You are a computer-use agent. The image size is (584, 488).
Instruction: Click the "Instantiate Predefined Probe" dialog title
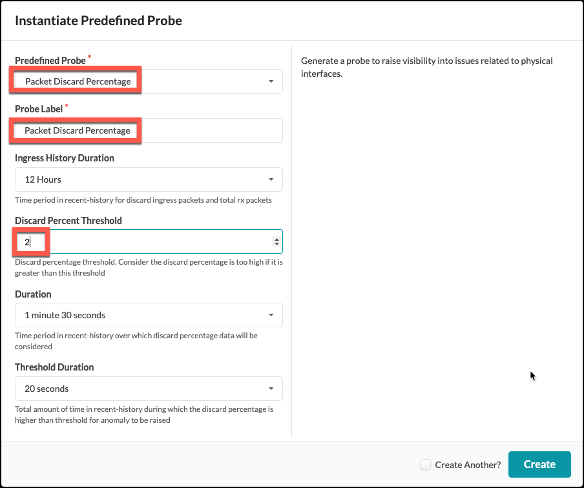click(x=98, y=21)
